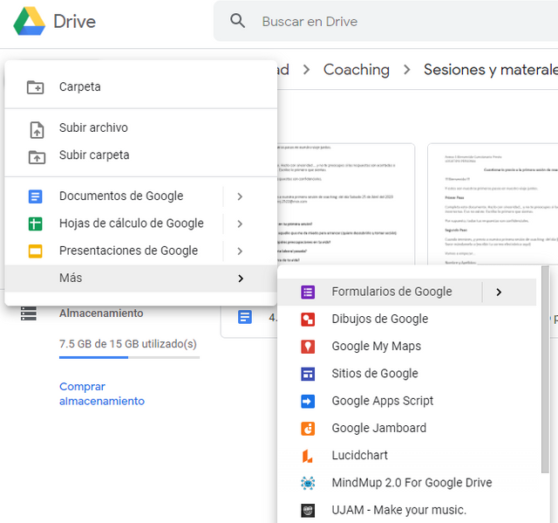Choose Subir archivo
Viewport: 558px width, 523px height.
click(x=141, y=127)
